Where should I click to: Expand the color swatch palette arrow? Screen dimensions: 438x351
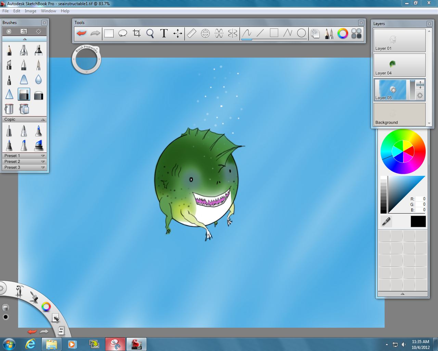pos(402,294)
